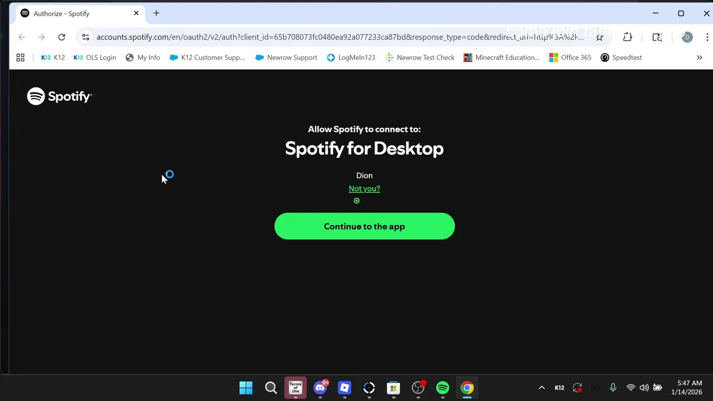713x401 pixels.
Task: Open the Office 365 bookmark
Action: [x=570, y=57]
